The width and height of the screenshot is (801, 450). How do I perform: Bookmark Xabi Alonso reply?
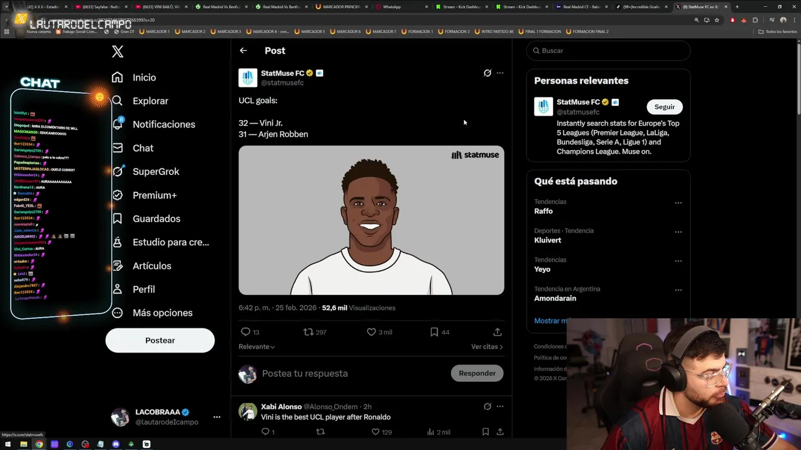point(486,432)
